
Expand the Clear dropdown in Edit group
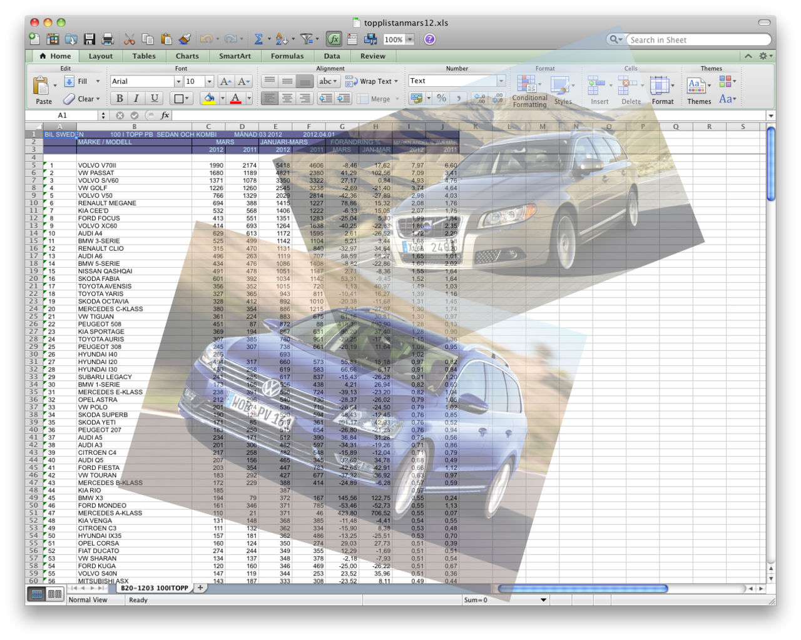point(98,99)
